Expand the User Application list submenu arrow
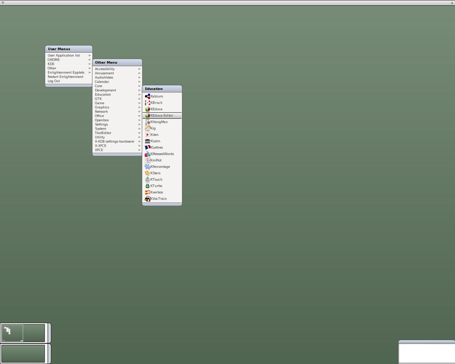 point(90,55)
